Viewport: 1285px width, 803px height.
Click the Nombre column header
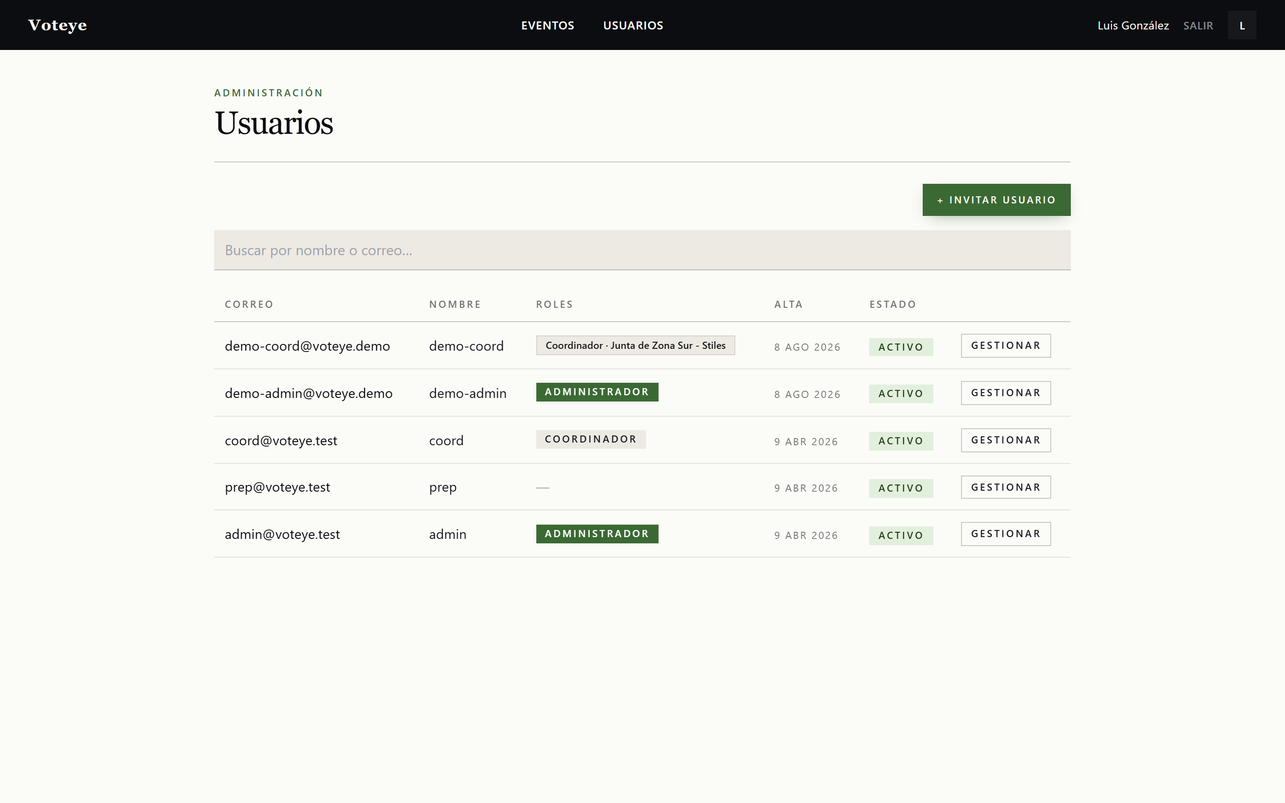click(455, 304)
